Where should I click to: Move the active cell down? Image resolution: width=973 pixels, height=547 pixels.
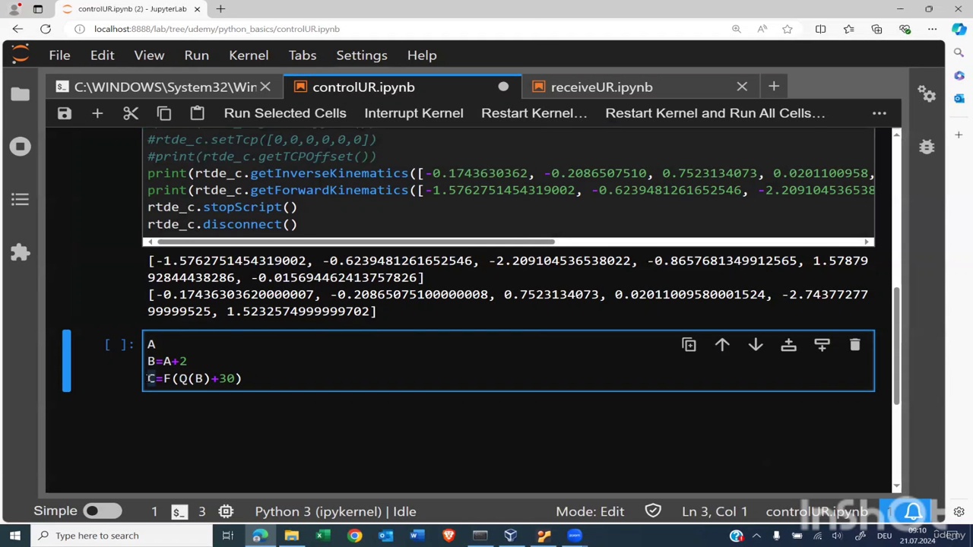coord(756,345)
